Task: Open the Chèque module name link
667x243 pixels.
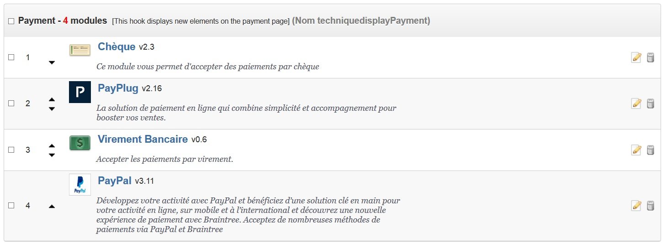Action: 116,47
